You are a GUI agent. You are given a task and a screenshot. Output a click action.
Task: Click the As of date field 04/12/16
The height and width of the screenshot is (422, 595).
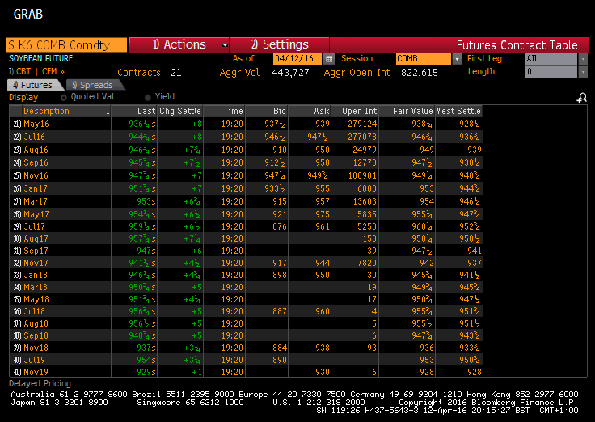click(x=297, y=59)
